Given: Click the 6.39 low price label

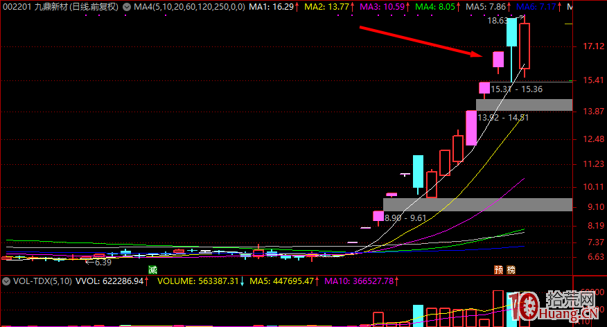Looking at the screenshot, I should coord(103,263).
